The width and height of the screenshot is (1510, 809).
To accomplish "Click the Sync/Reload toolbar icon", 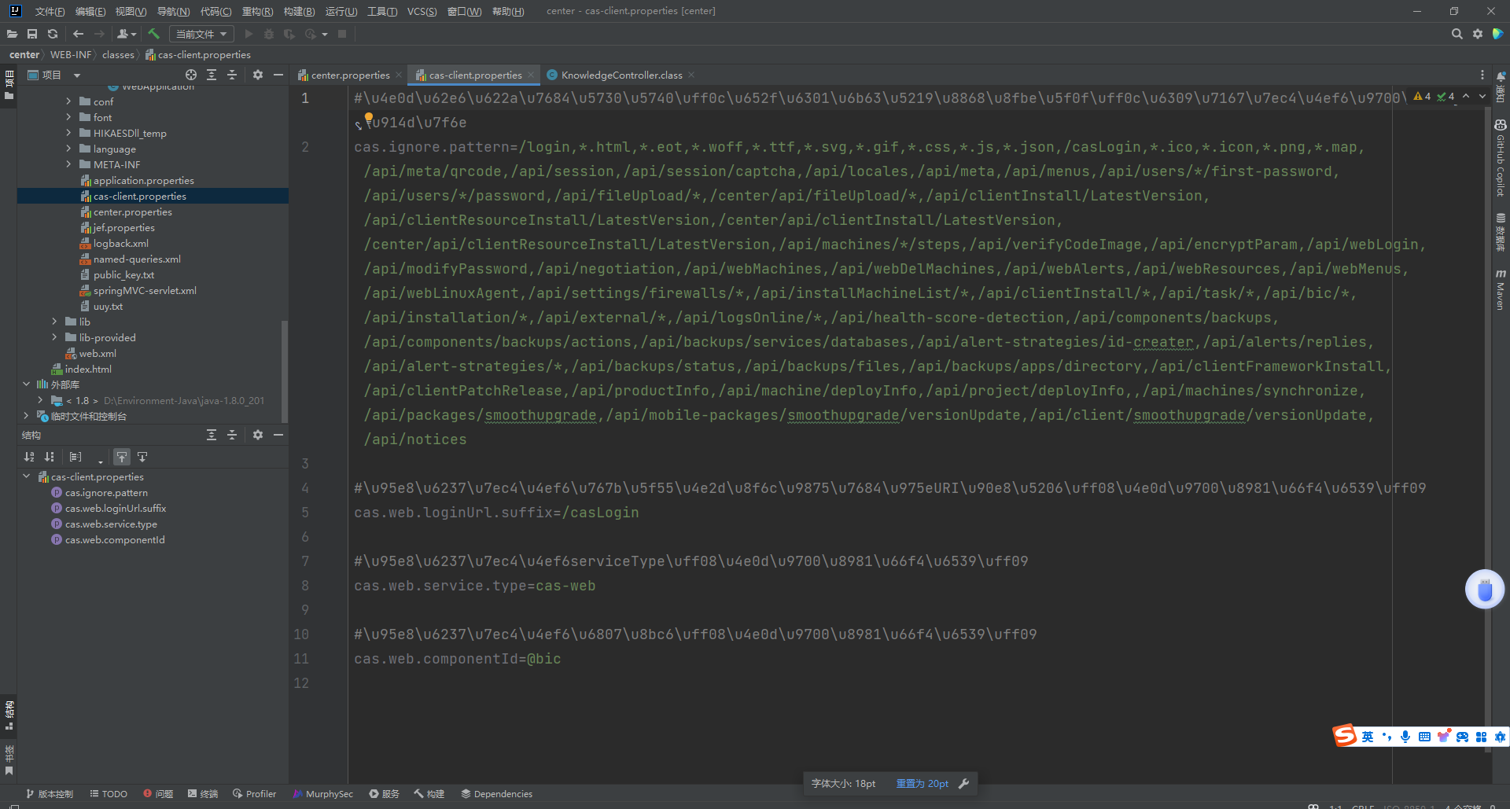I will pyautogui.click(x=53, y=34).
